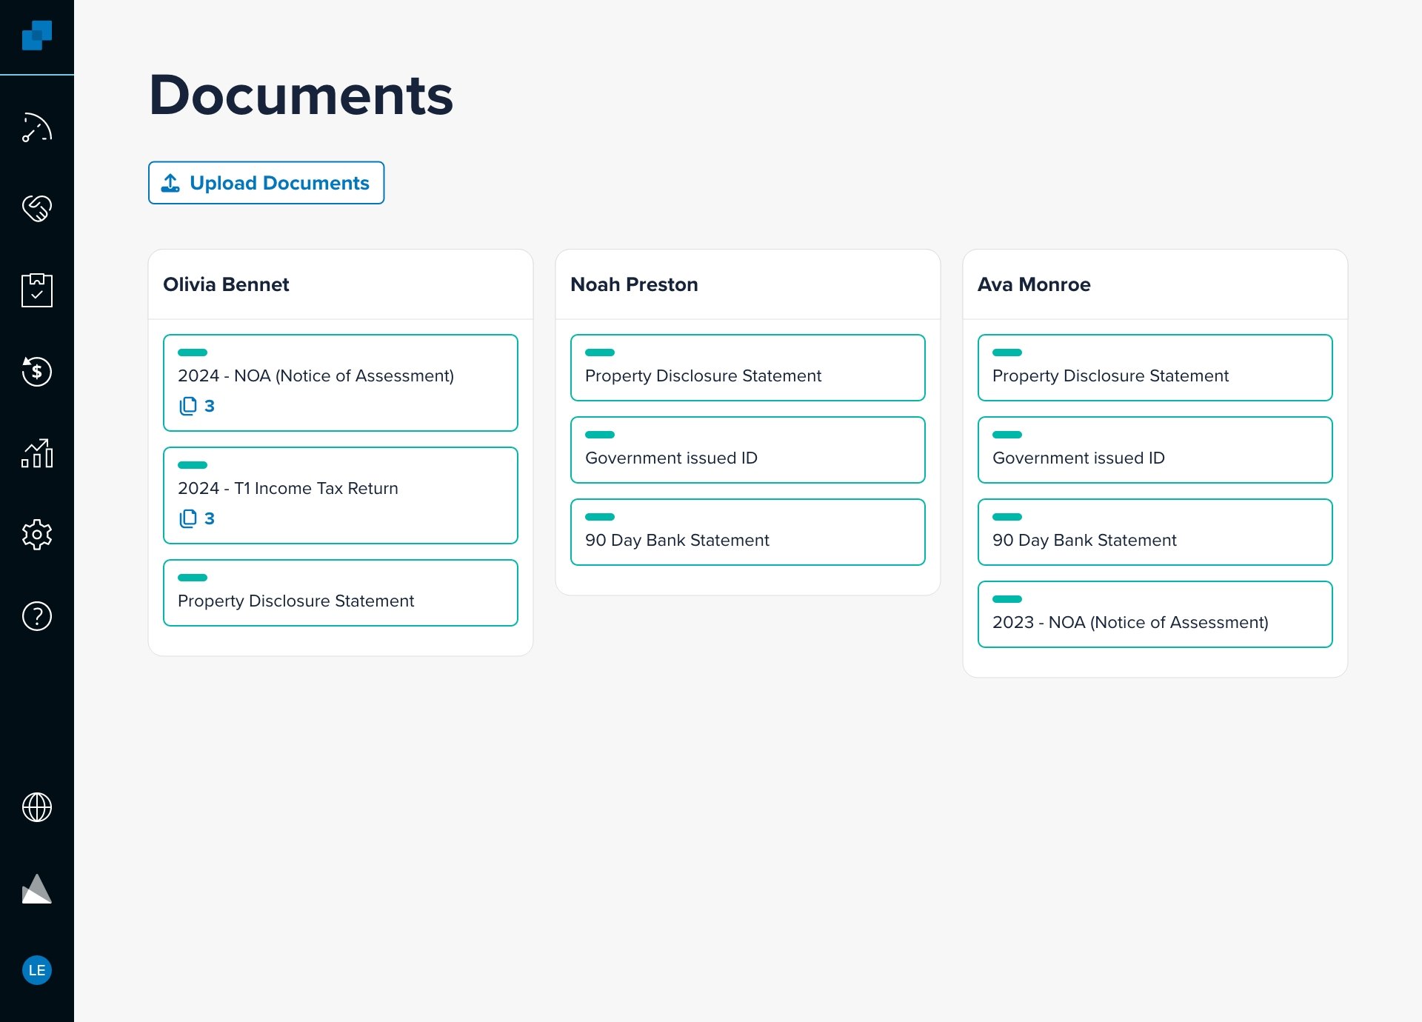Open the clipboard checklist icon in sidebar

[x=36, y=290]
